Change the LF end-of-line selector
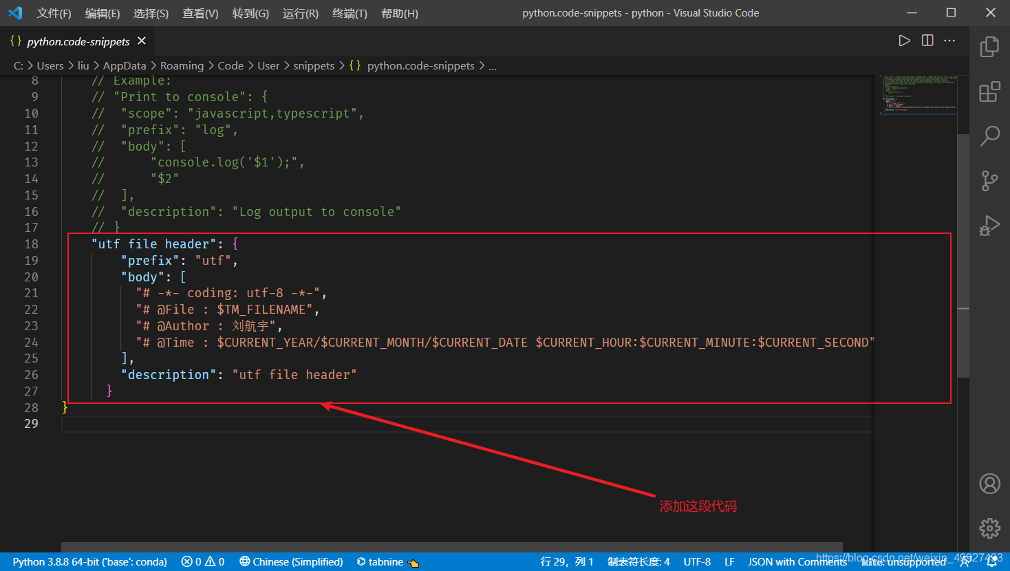Viewport: 1010px width, 571px height. [729, 562]
